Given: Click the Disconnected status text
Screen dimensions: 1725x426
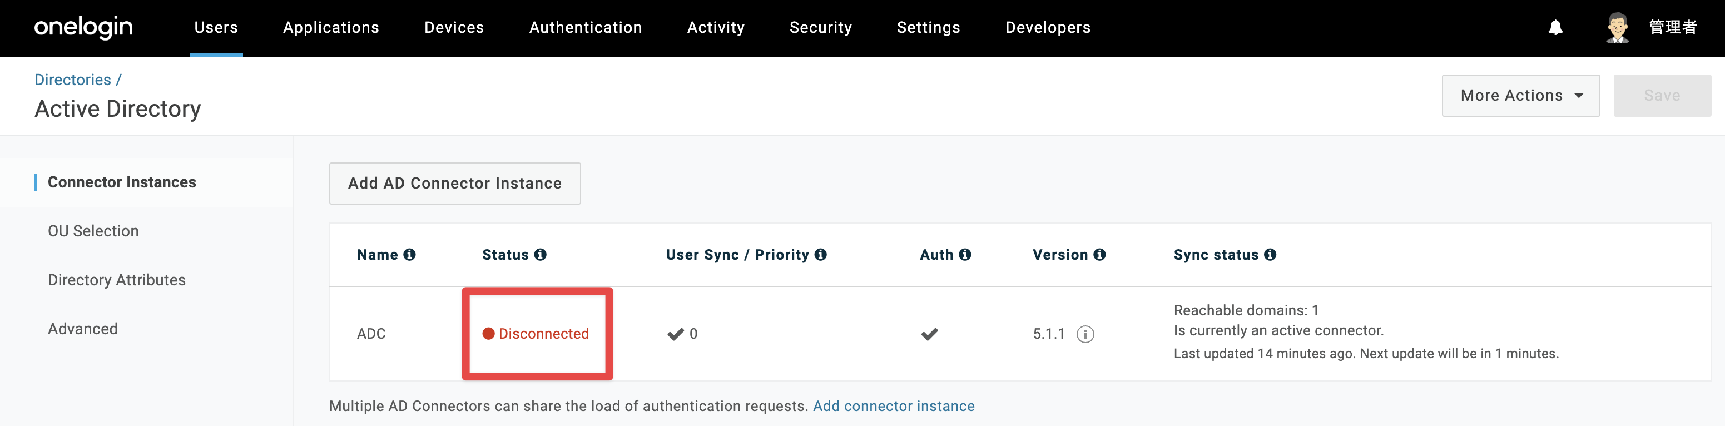Looking at the screenshot, I should coord(544,334).
